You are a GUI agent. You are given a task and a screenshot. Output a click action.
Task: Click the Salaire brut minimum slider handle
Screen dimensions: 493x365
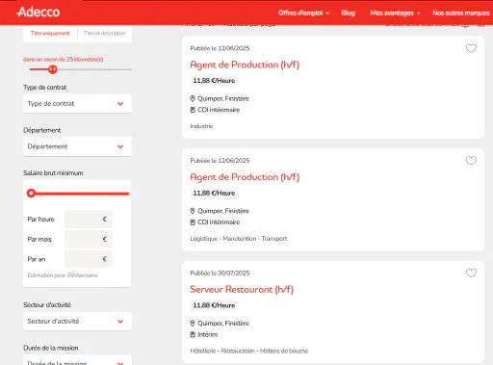(x=31, y=194)
